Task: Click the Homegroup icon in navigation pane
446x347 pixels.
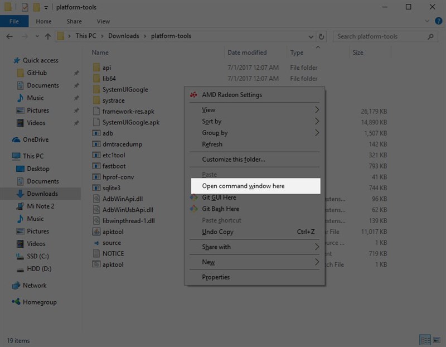Action: (16, 302)
